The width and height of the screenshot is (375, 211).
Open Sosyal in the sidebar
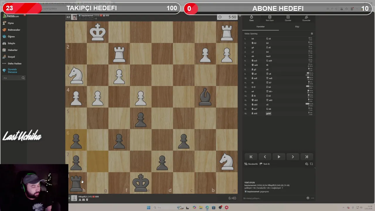(9, 57)
